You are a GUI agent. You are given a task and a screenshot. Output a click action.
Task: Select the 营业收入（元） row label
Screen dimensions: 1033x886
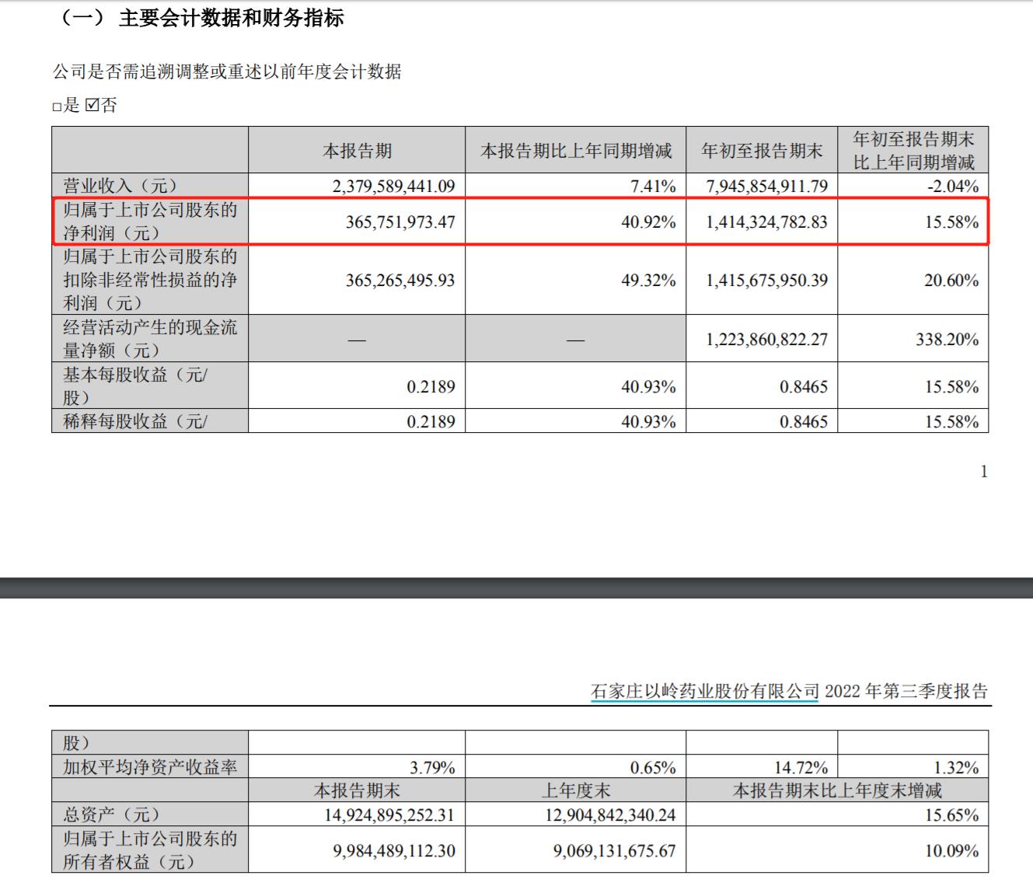tap(120, 186)
